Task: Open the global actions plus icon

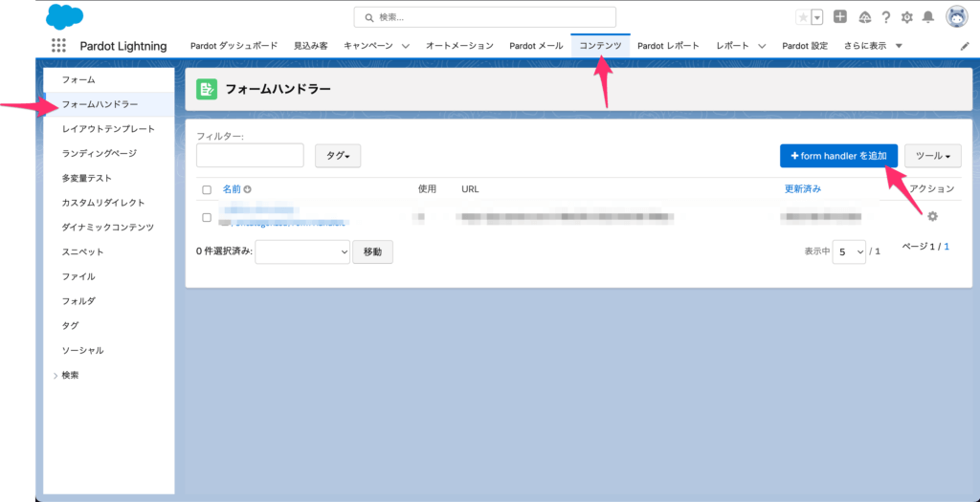Action: (x=840, y=17)
